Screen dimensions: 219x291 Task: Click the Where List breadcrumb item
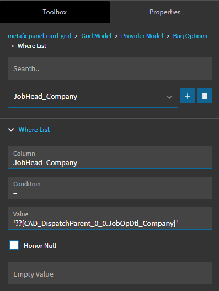tap(32, 46)
